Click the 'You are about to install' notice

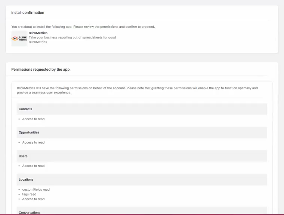tap(83, 27)
